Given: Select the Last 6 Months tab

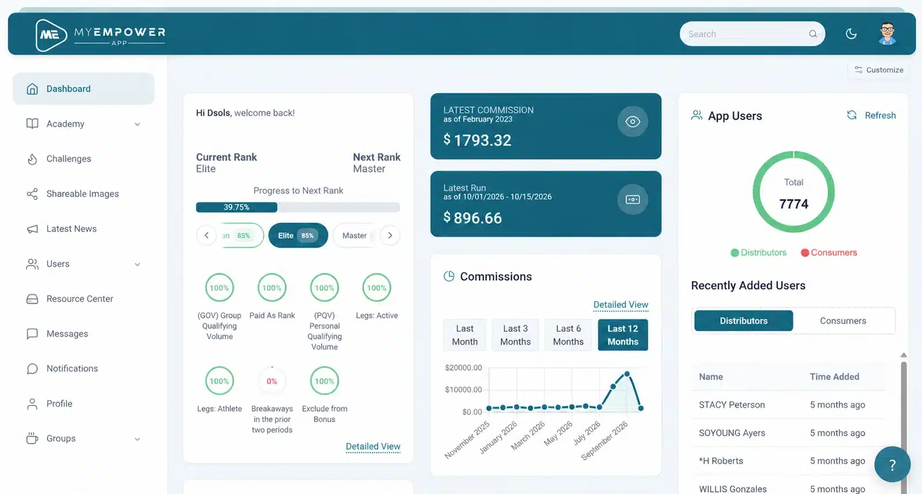Looking at the screenshot, I should point(568,335).
